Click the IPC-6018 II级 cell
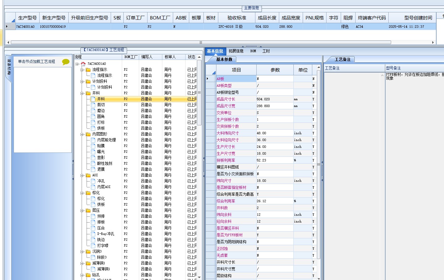The width and height of the screenshot is (444, 280). click(x=237, y=27)
